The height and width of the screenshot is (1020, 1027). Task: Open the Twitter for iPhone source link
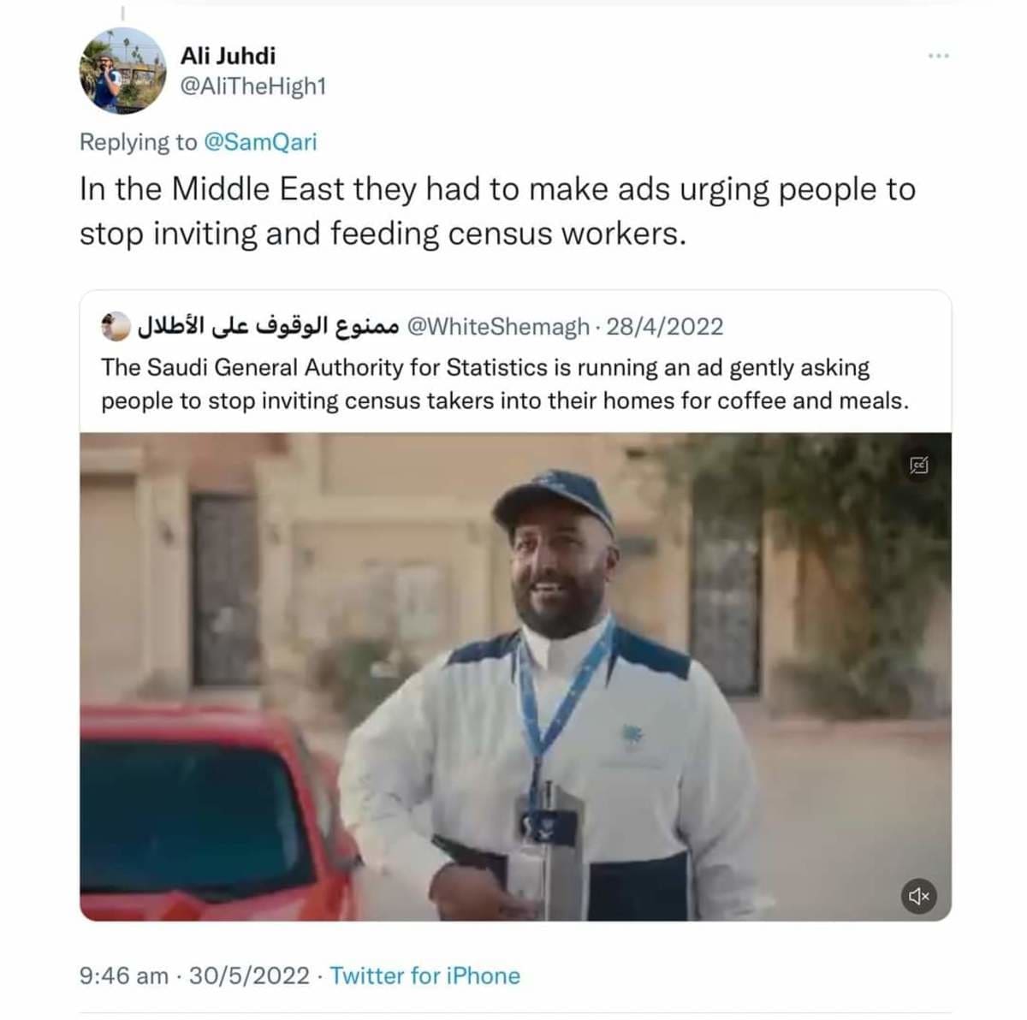(424, 976)
